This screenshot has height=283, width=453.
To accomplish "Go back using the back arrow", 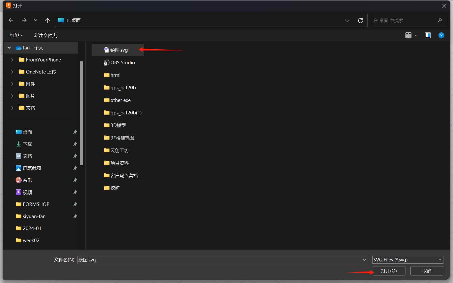I will (x=11, y=20).
